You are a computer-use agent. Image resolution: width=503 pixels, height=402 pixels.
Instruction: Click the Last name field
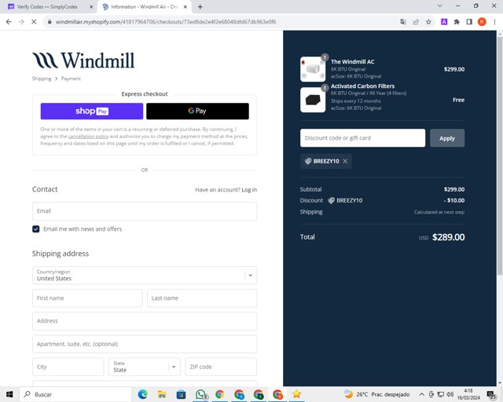(x=202, y=298)
